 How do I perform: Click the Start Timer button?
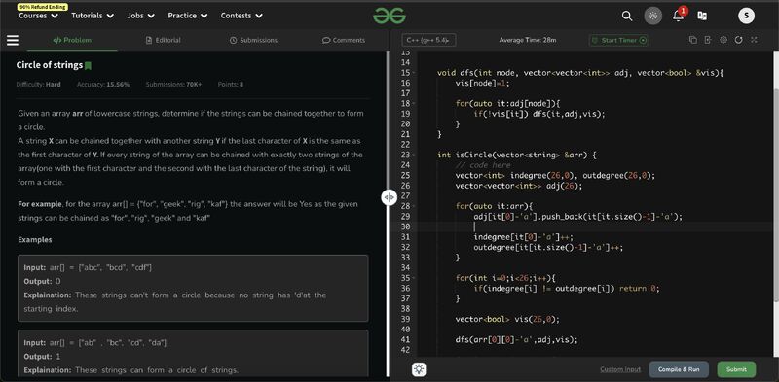(618, 40)
